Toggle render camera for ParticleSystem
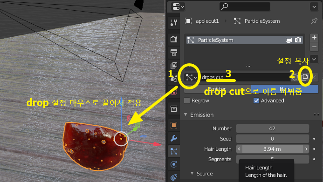This screenshot has height=182, width=323. tap(298, 40)
